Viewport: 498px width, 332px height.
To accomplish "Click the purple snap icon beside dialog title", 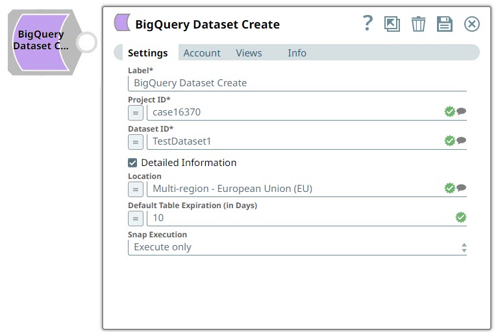I will pos(122,23).
